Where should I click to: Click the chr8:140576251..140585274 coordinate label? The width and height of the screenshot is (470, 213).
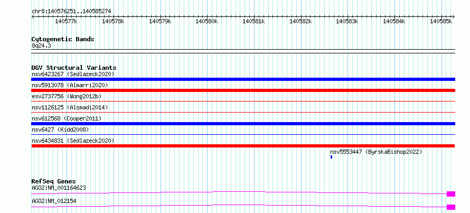point(71,12)
